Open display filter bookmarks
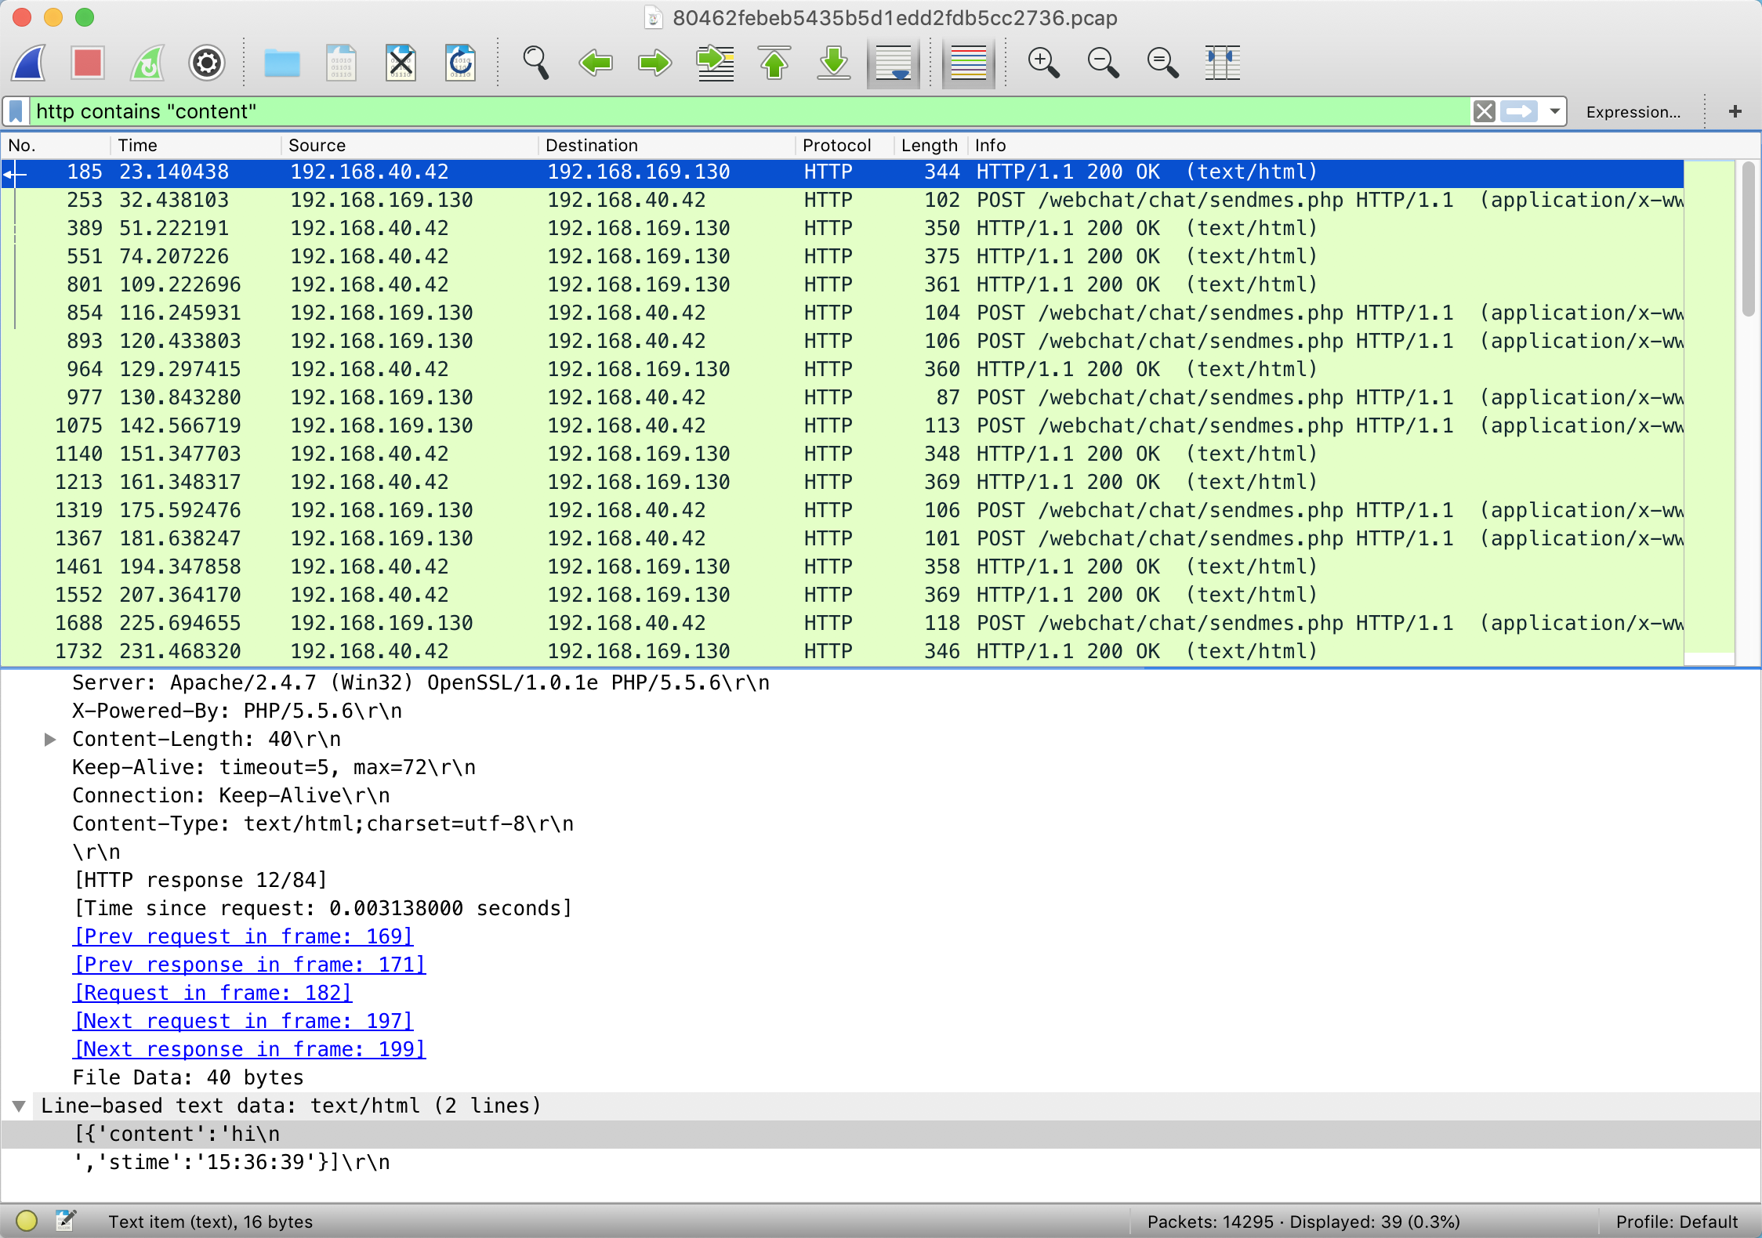Image resolution: width=1762 pixels, height=1238 pixels. (16, 111)
